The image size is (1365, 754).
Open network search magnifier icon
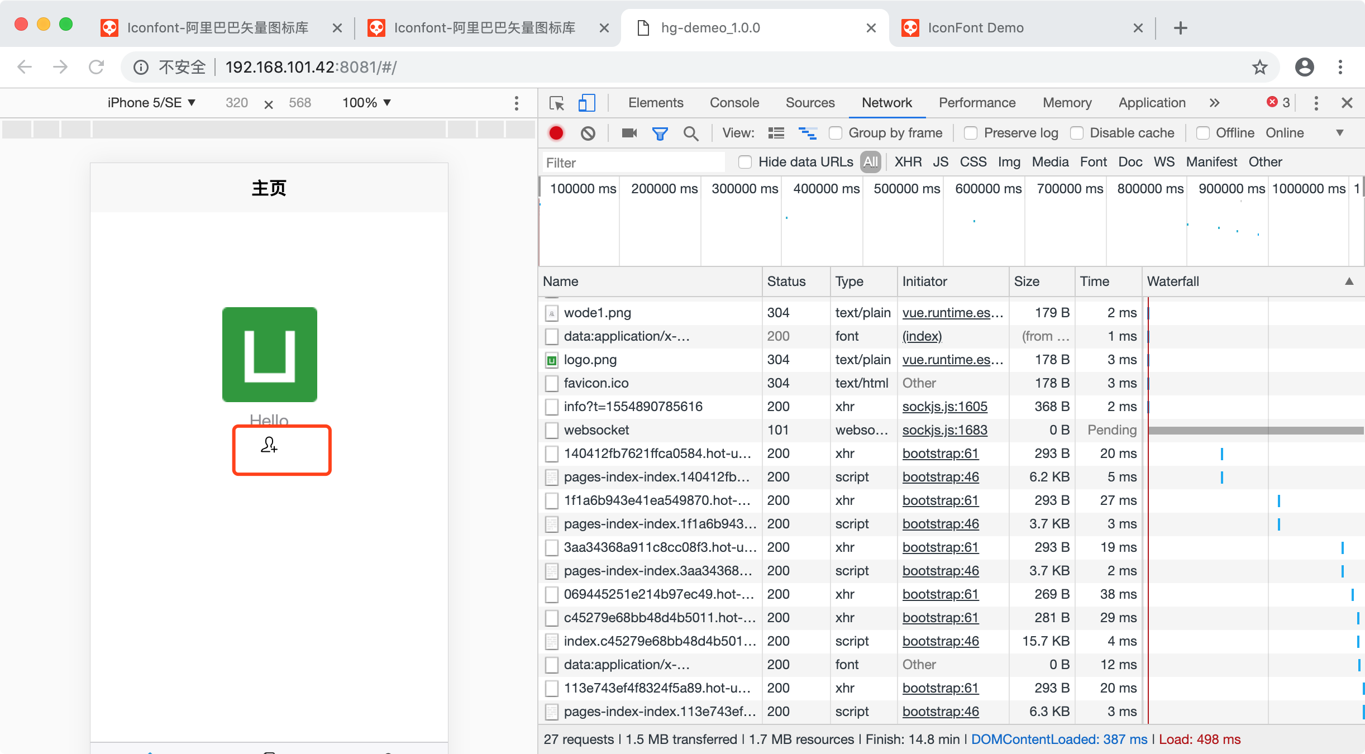(x=691, y=133)
